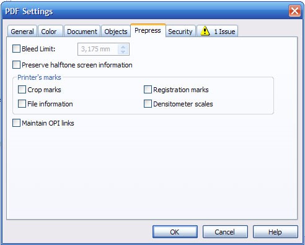The height and width of the screenshot is (245, 305).
Task: Open Help for PDF settings
Action: pyautogui.click(x=275, y=232)
